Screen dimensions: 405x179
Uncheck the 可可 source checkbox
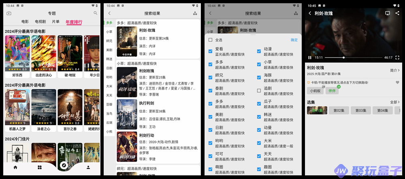point(210,156)
